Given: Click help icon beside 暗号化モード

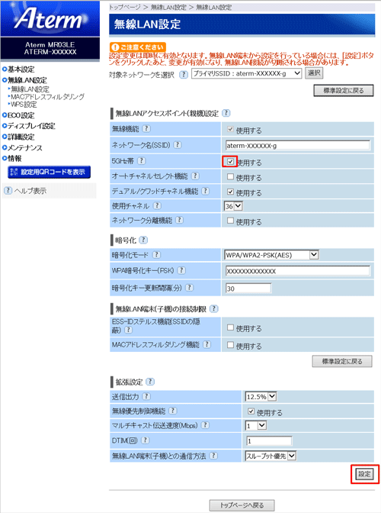Looking at the screenshot, I should click(x=157, y=254).
